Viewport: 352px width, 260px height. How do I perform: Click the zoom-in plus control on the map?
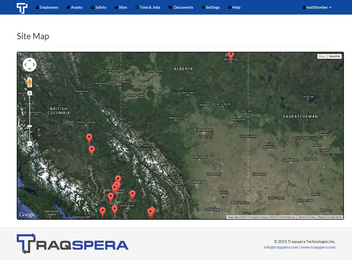30,93
